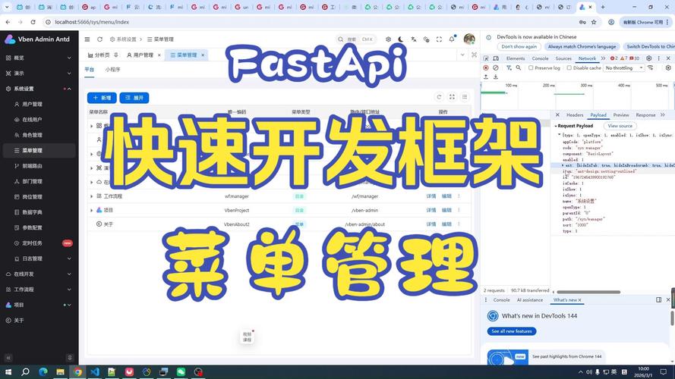This screenshot has width=675, height=379.
Task: Expand the 项目 sidebar menu
Action: tap(39, 305)
